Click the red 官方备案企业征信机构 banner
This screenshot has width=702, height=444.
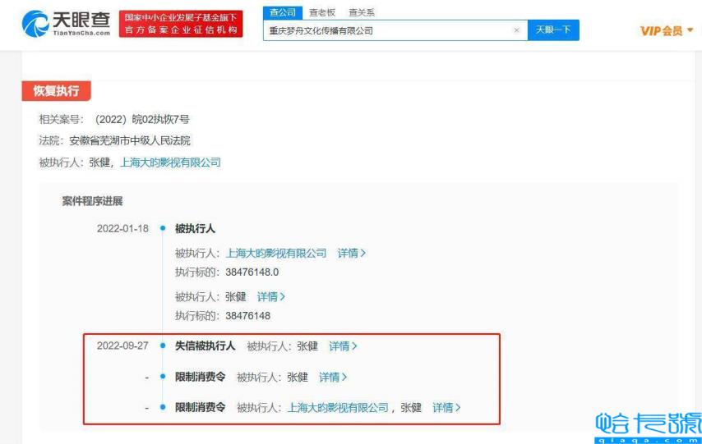pos(181,24)
